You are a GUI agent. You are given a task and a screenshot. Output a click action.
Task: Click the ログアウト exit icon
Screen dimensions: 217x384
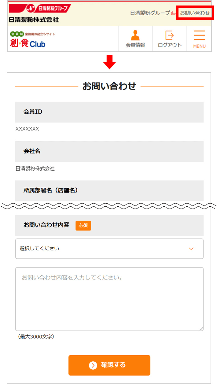pos(170,35)
